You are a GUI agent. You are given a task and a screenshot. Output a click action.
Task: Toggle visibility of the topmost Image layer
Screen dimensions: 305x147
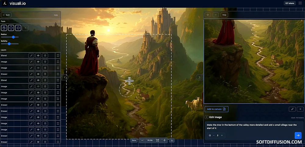coord(38,62)
